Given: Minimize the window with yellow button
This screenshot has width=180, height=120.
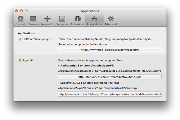Looking at the screenshot, I should (21, 11).
